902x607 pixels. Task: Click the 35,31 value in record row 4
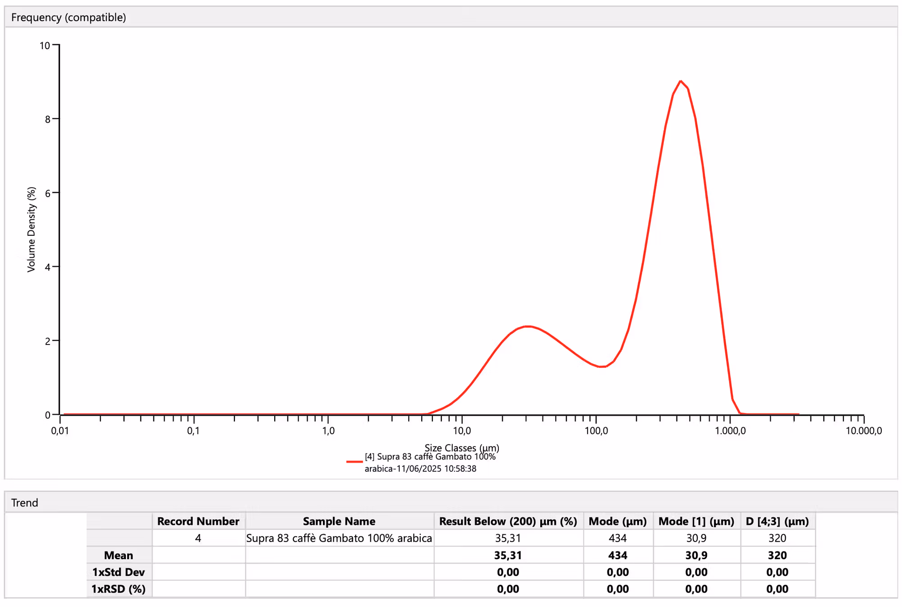point(508,538)
